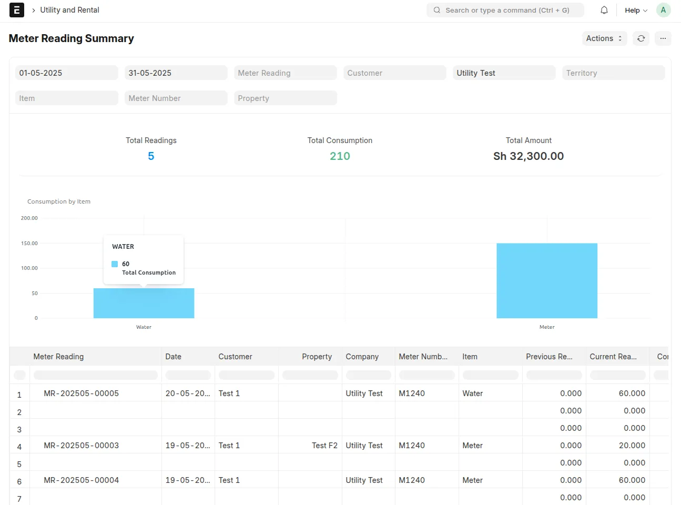Click the Territory filter field

pyautogui.click(x=614, y=73)
